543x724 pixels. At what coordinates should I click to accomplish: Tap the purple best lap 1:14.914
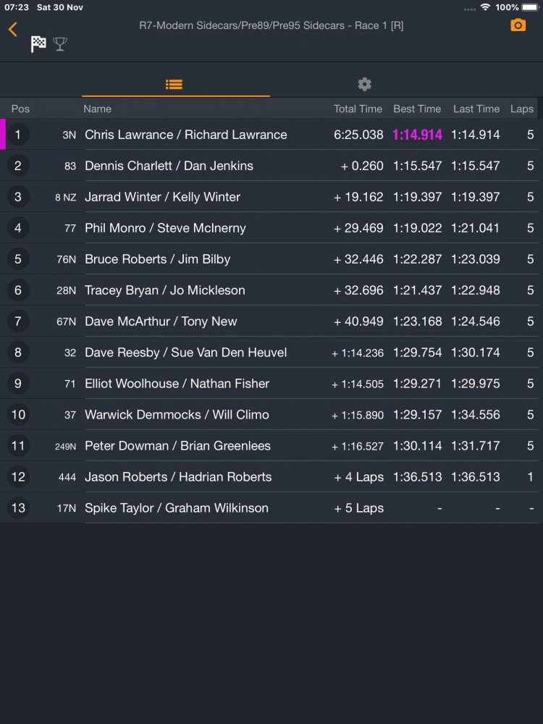417,135
